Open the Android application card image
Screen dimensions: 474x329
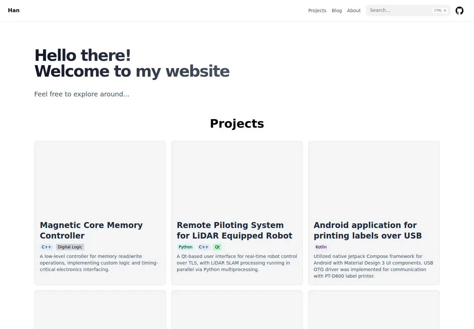(x=374, y=178)
